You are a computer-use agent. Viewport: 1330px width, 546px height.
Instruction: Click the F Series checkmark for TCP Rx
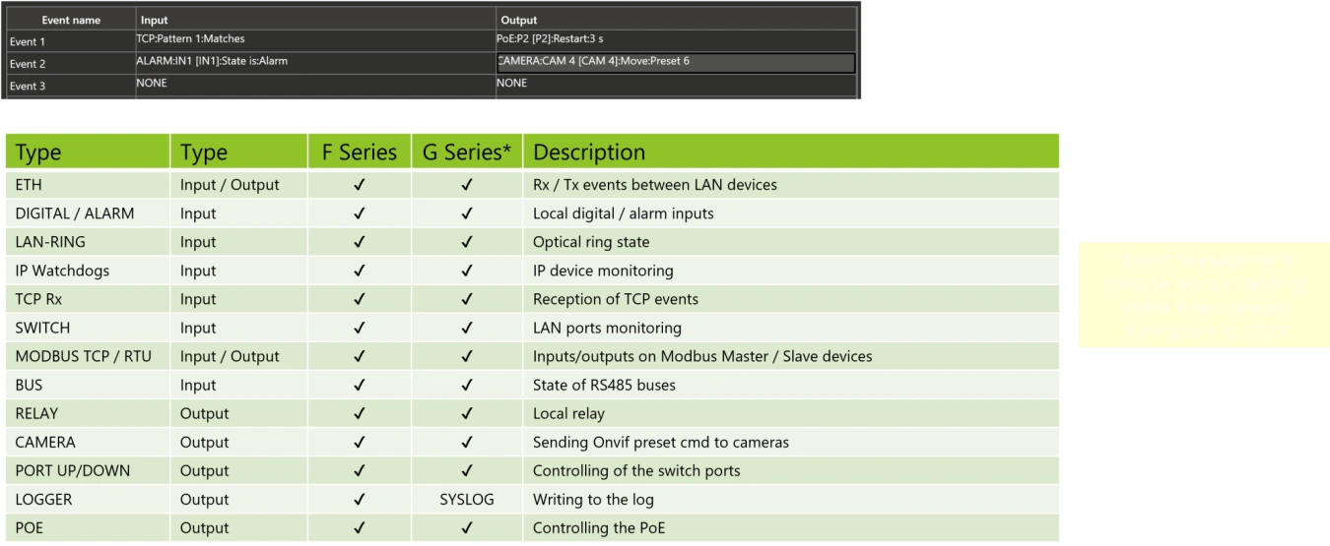(x=360, y=299)
